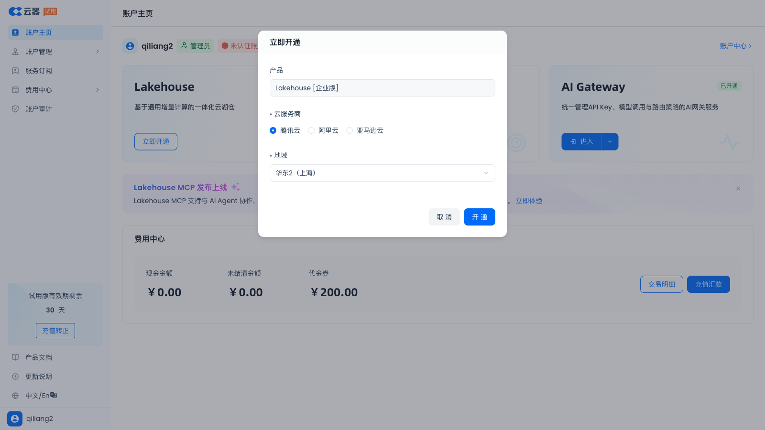The width and height of the screenshot is (765, 430).
Task: Click the 已开通 status tag
Action: pos(729,86)
